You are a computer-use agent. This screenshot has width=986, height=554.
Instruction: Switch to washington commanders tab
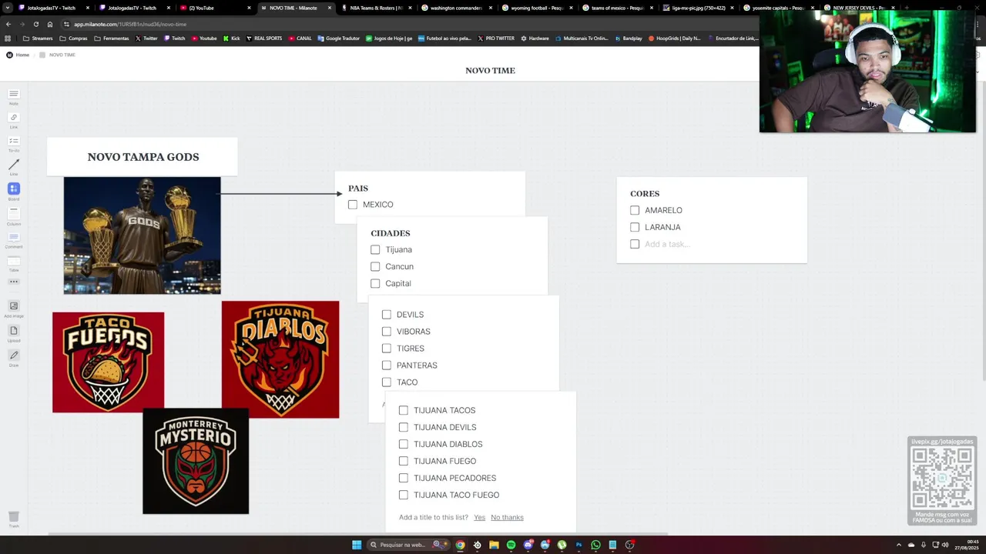pos(456,8)
